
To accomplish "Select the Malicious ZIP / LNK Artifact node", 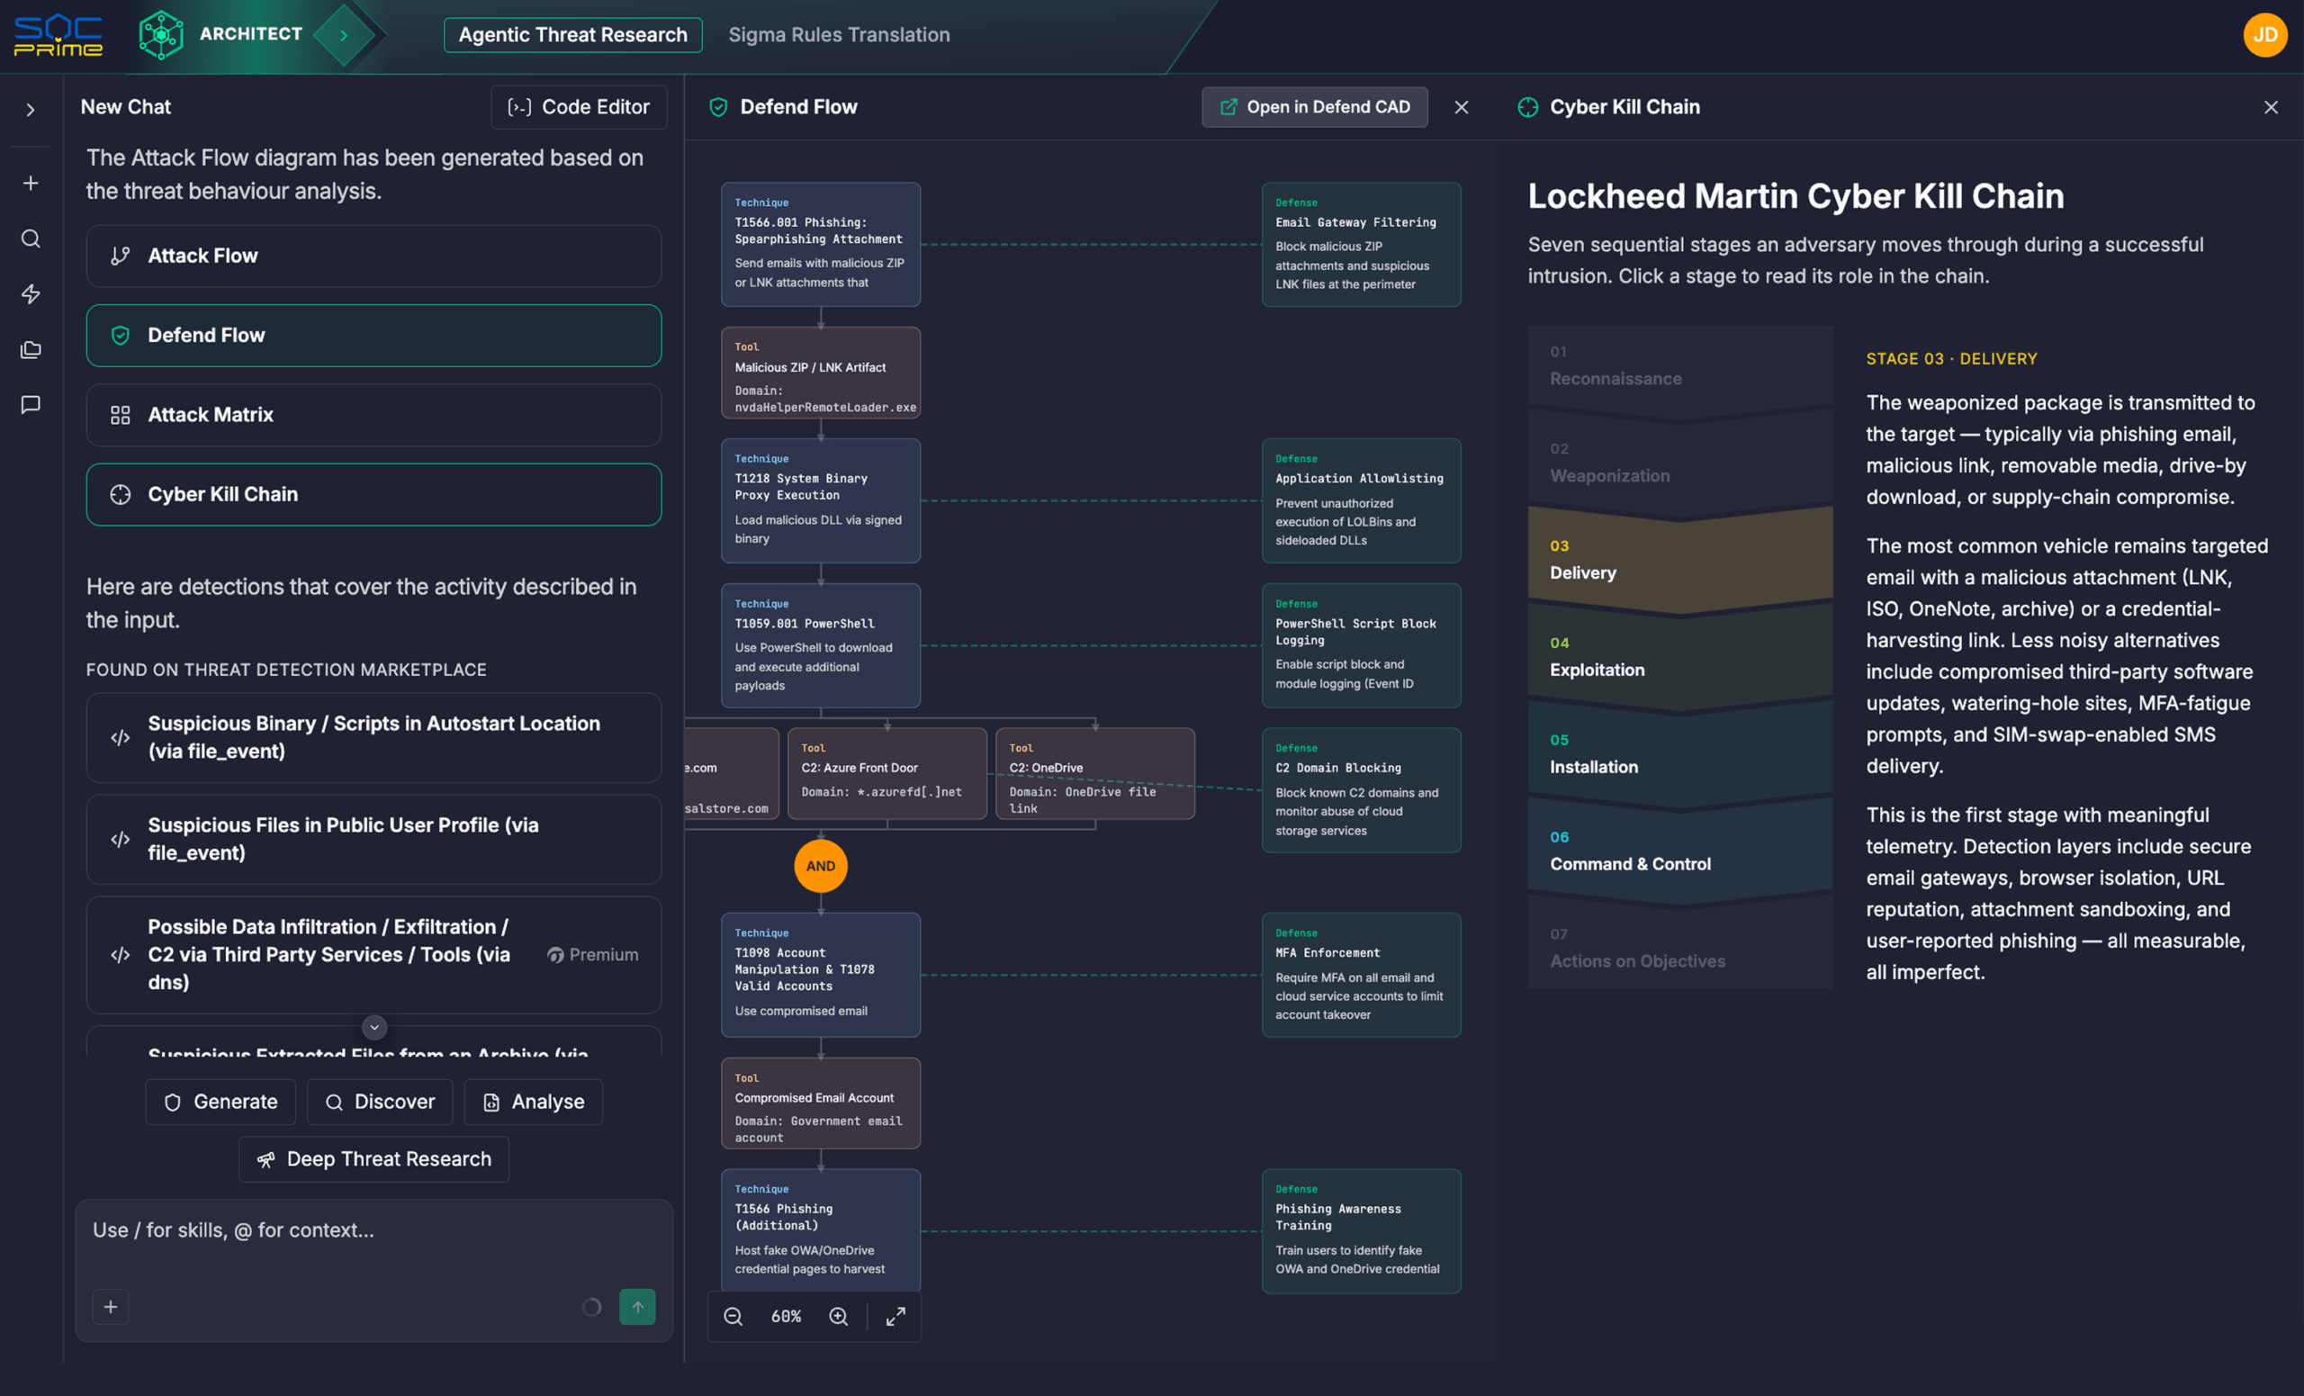I will point(820,372).
